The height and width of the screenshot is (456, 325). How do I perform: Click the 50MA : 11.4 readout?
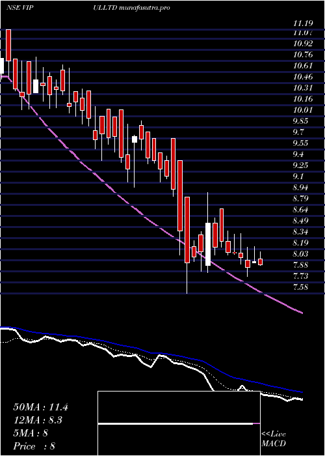pos(40,407)
